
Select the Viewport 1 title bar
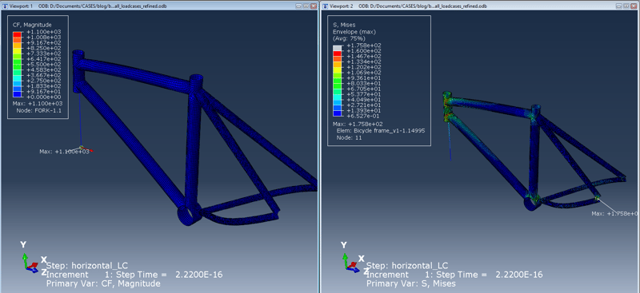(159, 6)
